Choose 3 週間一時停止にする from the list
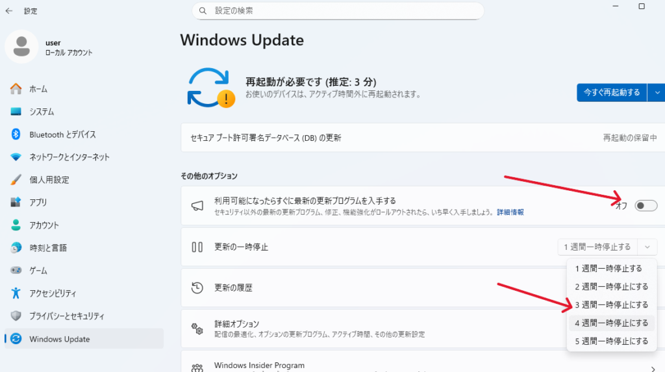This screenshot has height=372, width=665. pyautogui.click(x=611, y=304)
